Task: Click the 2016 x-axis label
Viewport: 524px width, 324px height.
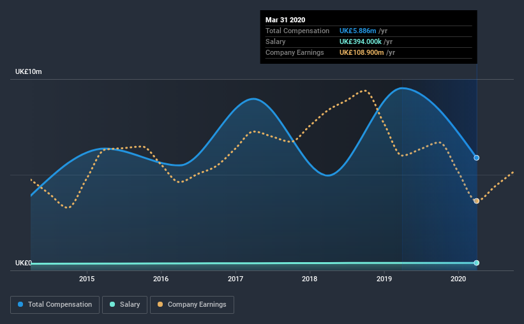Action: pos(161,279)
